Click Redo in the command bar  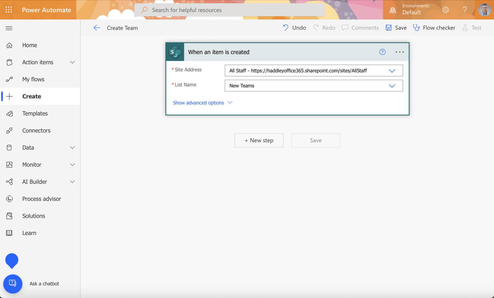click(x=324, y=28)
